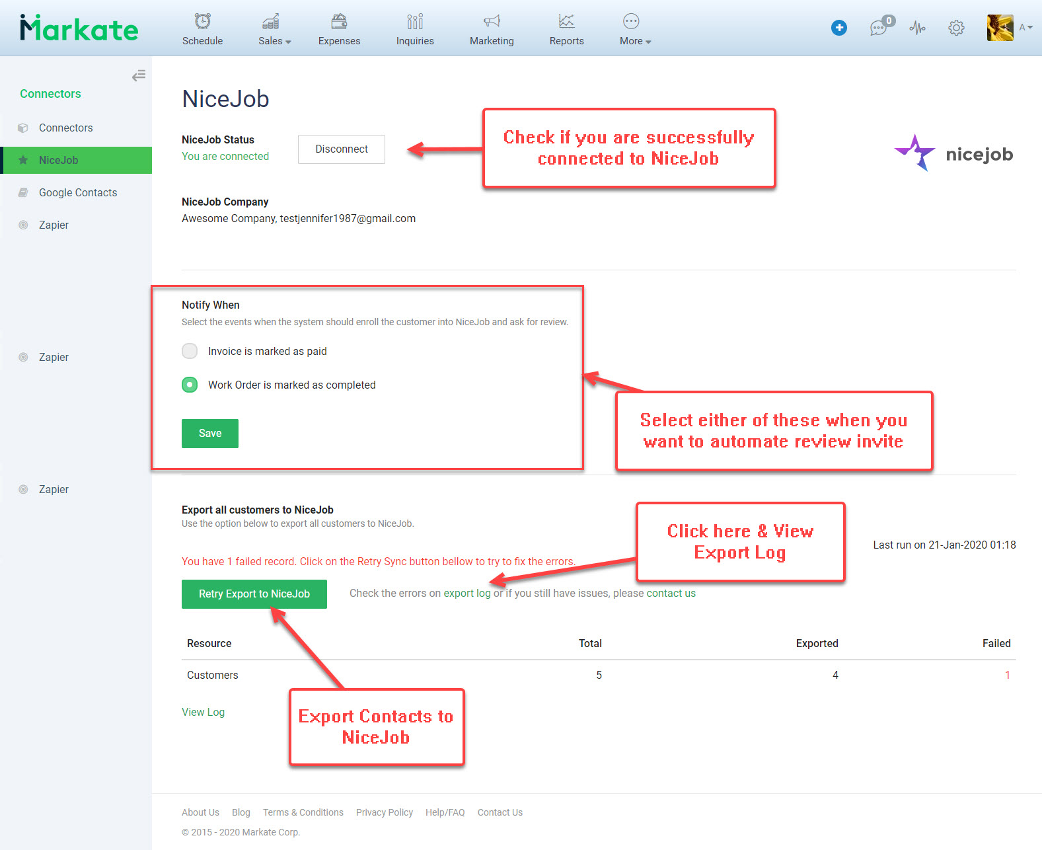Screen dimensions: 1042x850
Task: Open the Blog footer link
Action: [x=241, y=812]
